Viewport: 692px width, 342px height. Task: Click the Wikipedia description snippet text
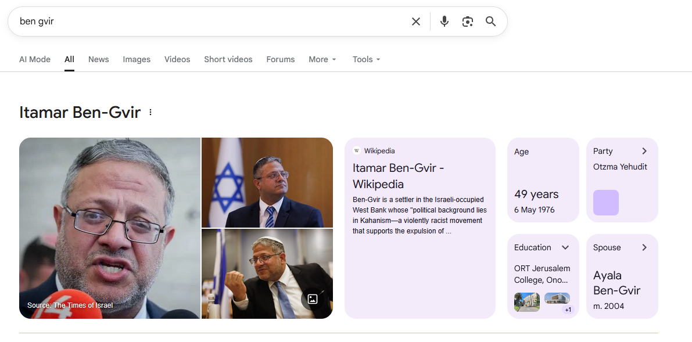pyautogui.click(x=419, y=215)
